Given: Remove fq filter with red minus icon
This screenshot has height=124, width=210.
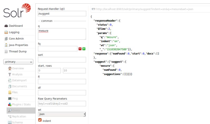Looking at the screenshot, I should click(80, 49).
